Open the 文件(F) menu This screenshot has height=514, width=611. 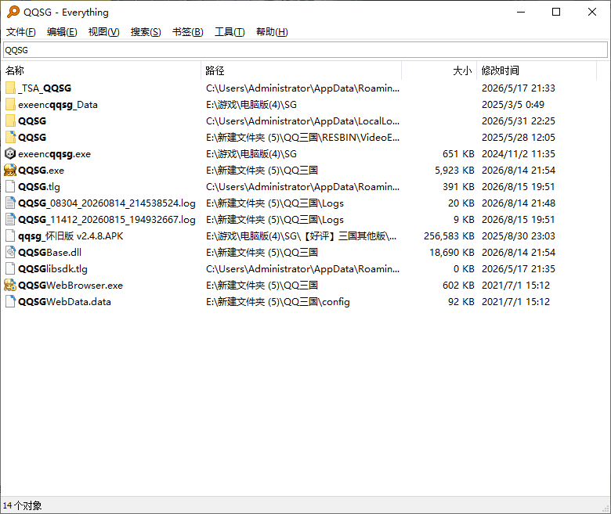21,32
